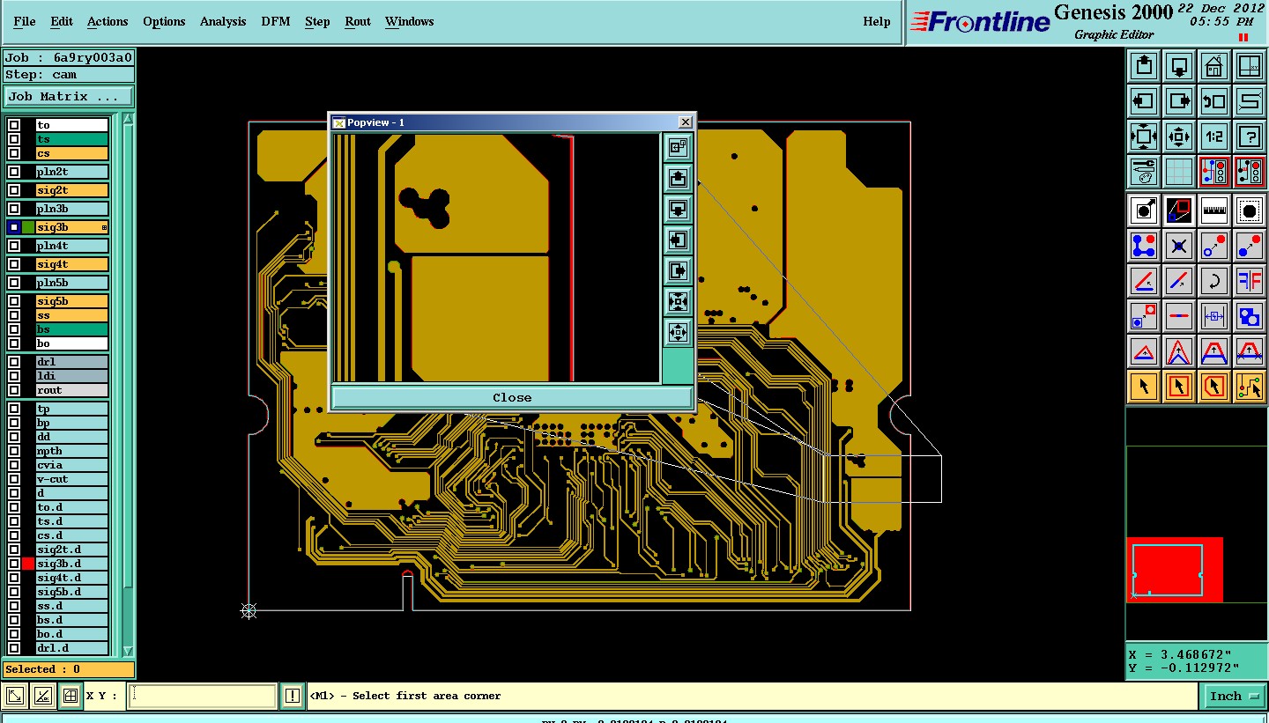Image resolution: width=1269 pixels, height=723 pixels.
Task: Toggle checkbox for layer sig3b.d
Action: tap(14, 564)
